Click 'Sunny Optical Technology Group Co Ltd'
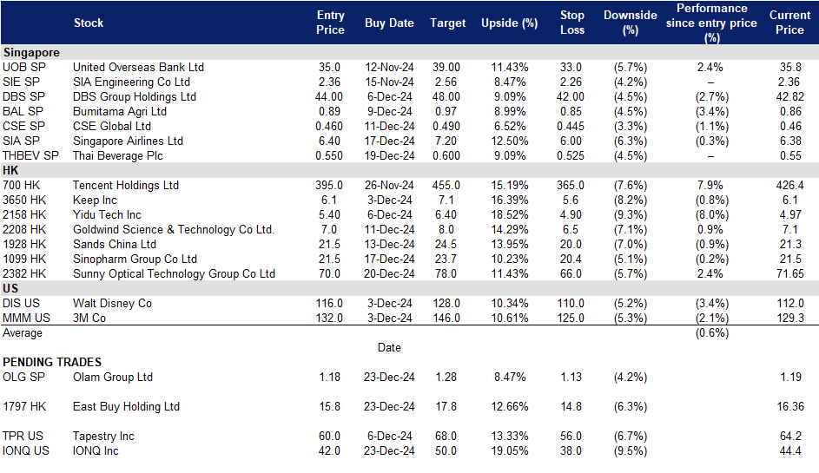 (x=174, y=273)
